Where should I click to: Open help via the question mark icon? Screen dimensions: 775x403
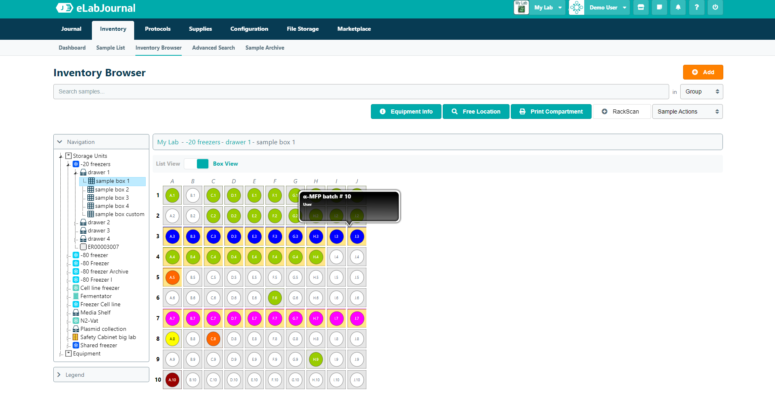[697, 7]
